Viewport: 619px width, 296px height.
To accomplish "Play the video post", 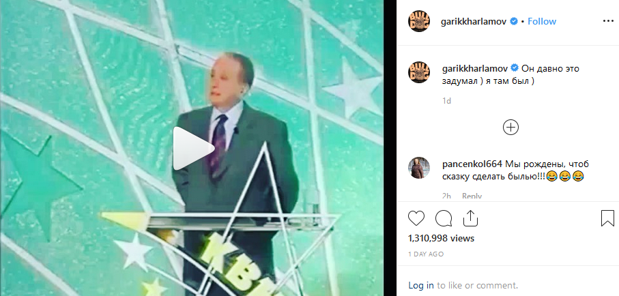I will [x=193, y=149].
